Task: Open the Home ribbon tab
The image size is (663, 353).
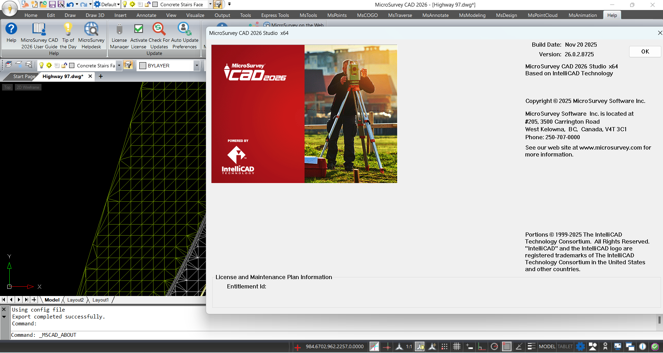Action: click(31, 15)
